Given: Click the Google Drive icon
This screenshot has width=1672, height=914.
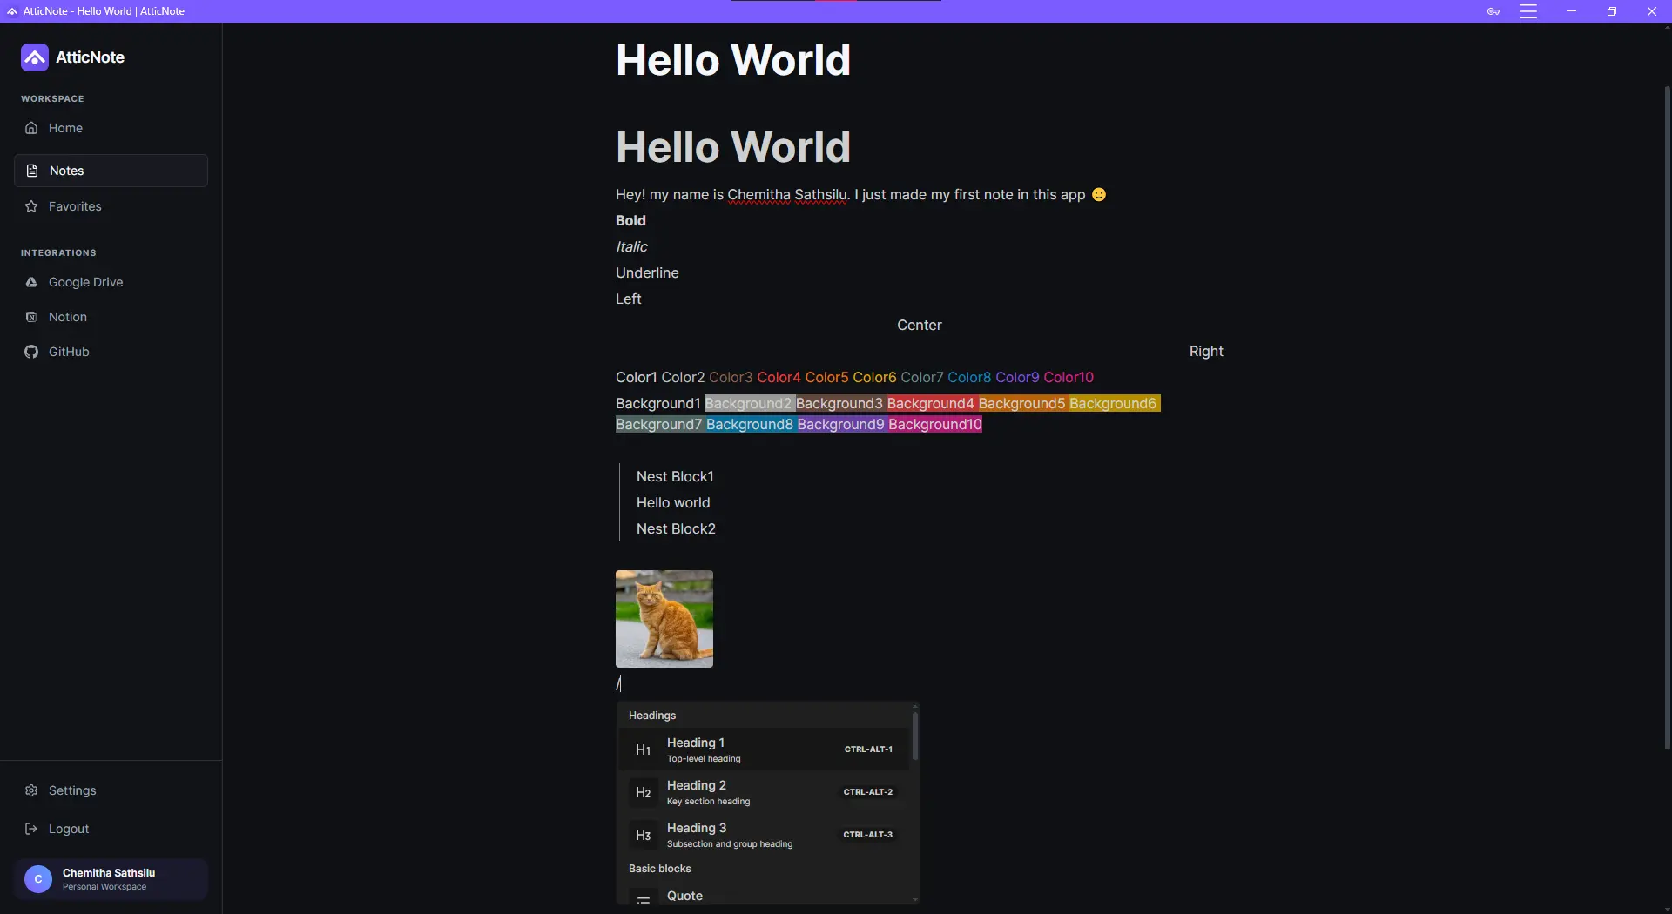Looking at the screenshot, I should point(31,282).
